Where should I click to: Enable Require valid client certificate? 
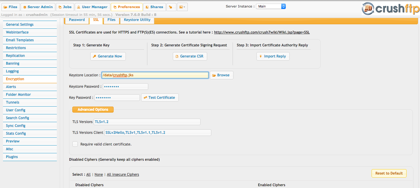tap(75, 144)
